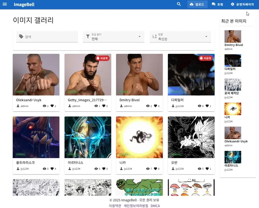The width and height of the screenshot is (259, 208).
Task: Open the 정렬 최신순 sort dropdown
Action: tap(206, 37)
